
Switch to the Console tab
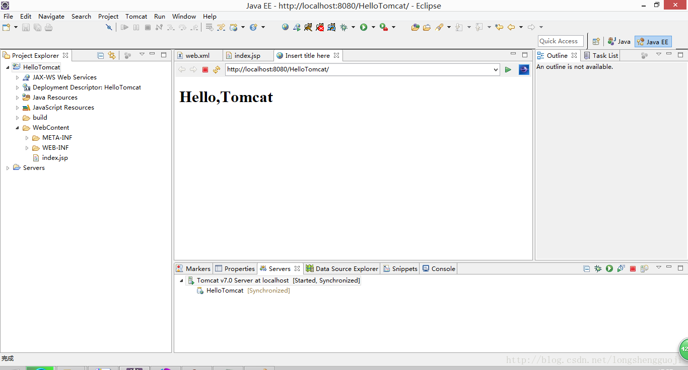pyautogui.click(x=439, y=268)
